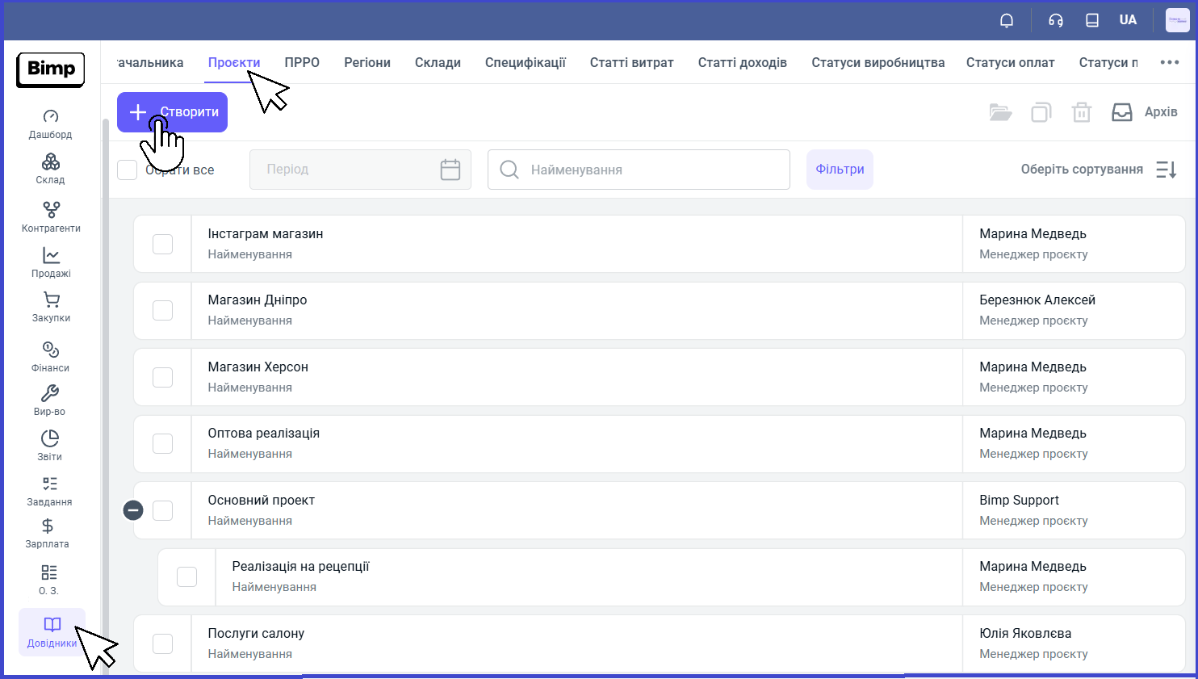Open Довідники in the sidebar

click(52, 632)
